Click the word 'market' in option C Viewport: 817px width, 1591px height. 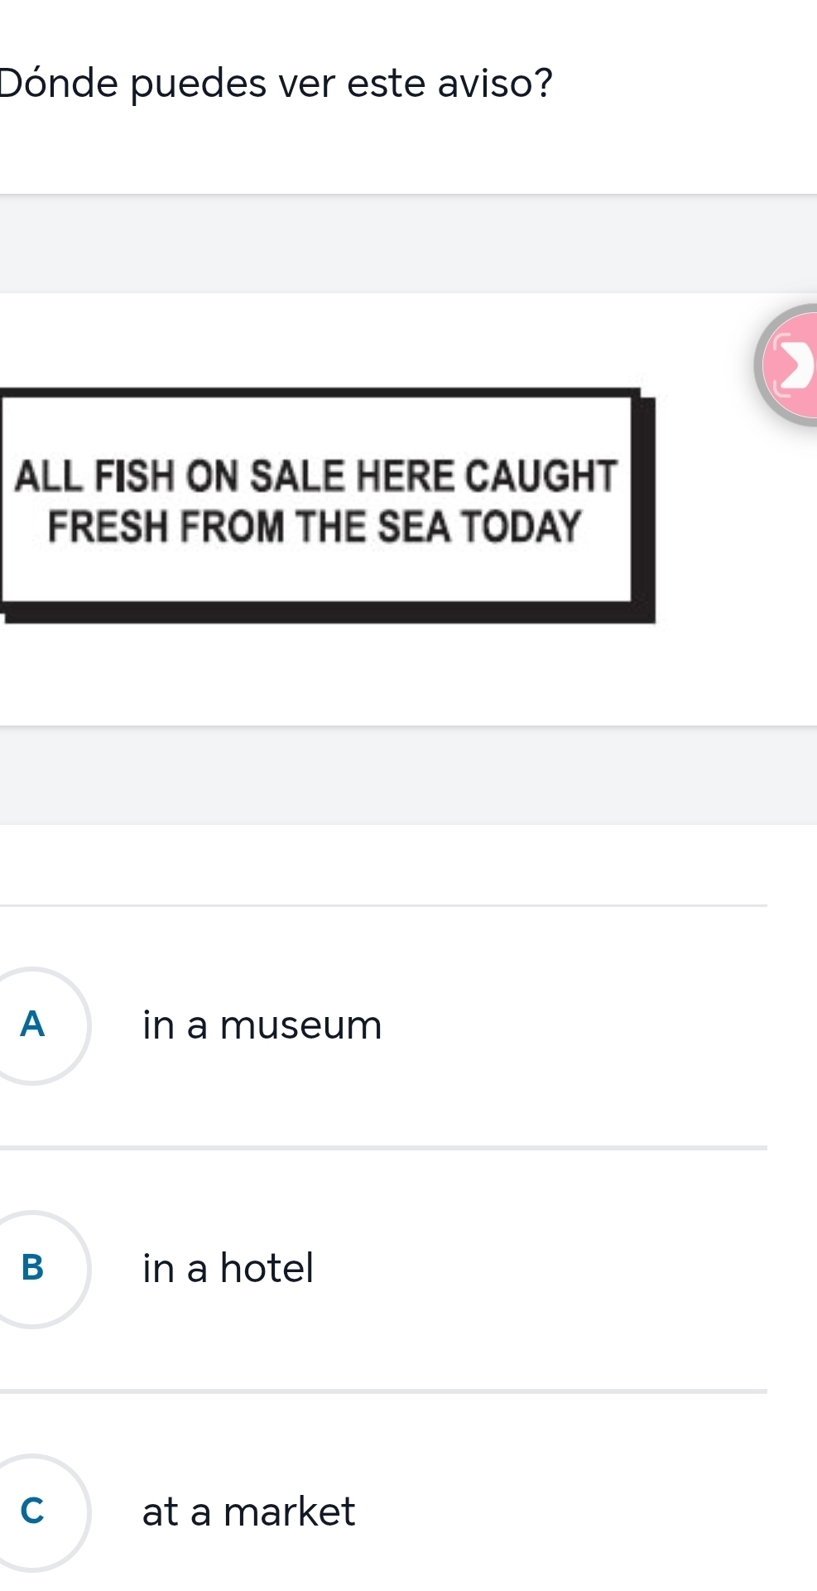click(289, 1511)
